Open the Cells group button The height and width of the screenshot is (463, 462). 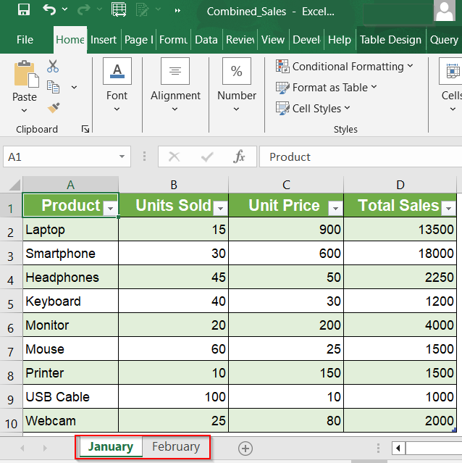tap(451, 85)
